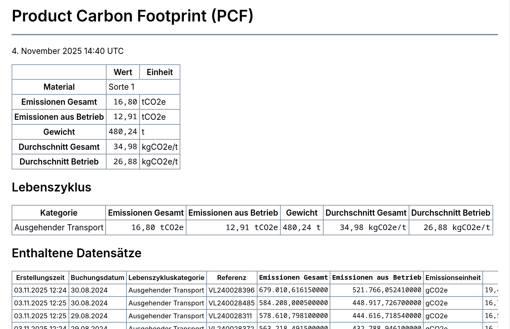Click the Enthaltene Datensätze heading
Image resolution: width=510 pixels, height=329 pixels.
tap(77, 253)
